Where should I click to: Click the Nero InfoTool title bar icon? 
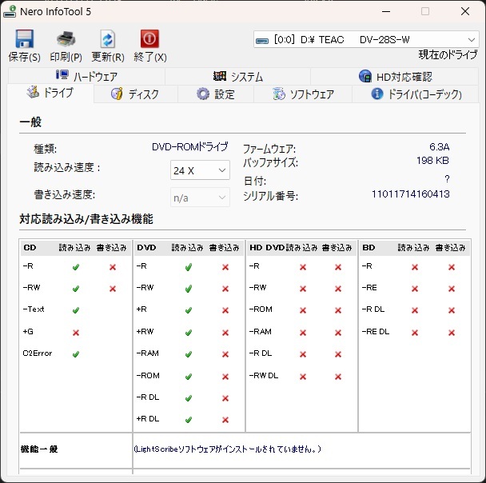10,11
